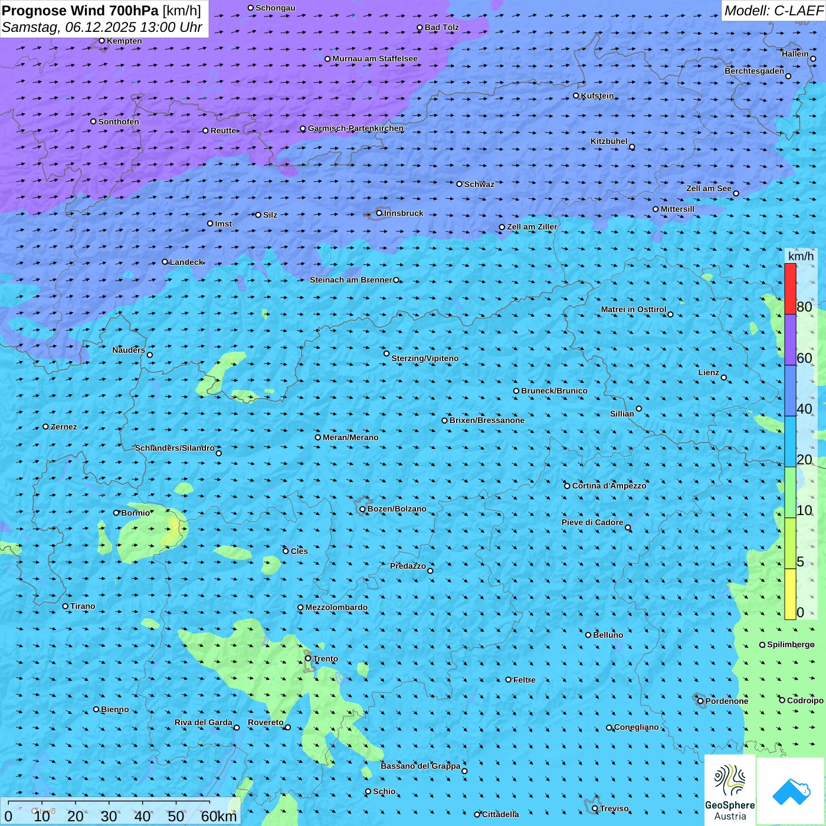This screenshot has width=826, height=826.
Task: Click the 'Modell: C-LAEF' label
Action: point(773,11)
